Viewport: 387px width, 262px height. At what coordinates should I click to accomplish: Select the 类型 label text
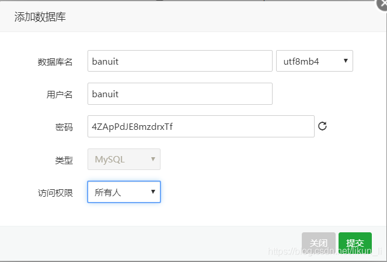coord(64,160)
